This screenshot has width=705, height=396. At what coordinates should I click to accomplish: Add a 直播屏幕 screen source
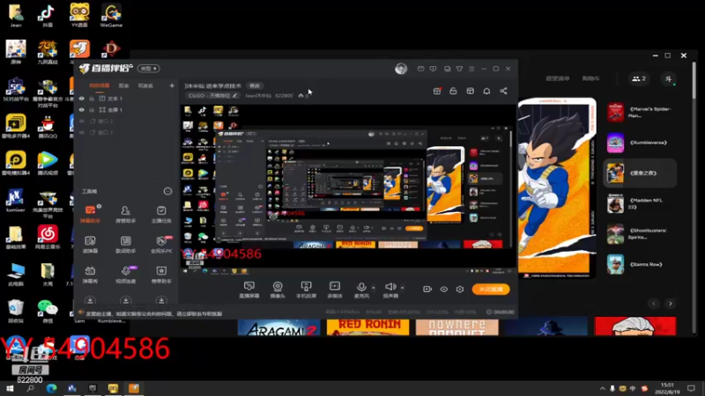249,290
